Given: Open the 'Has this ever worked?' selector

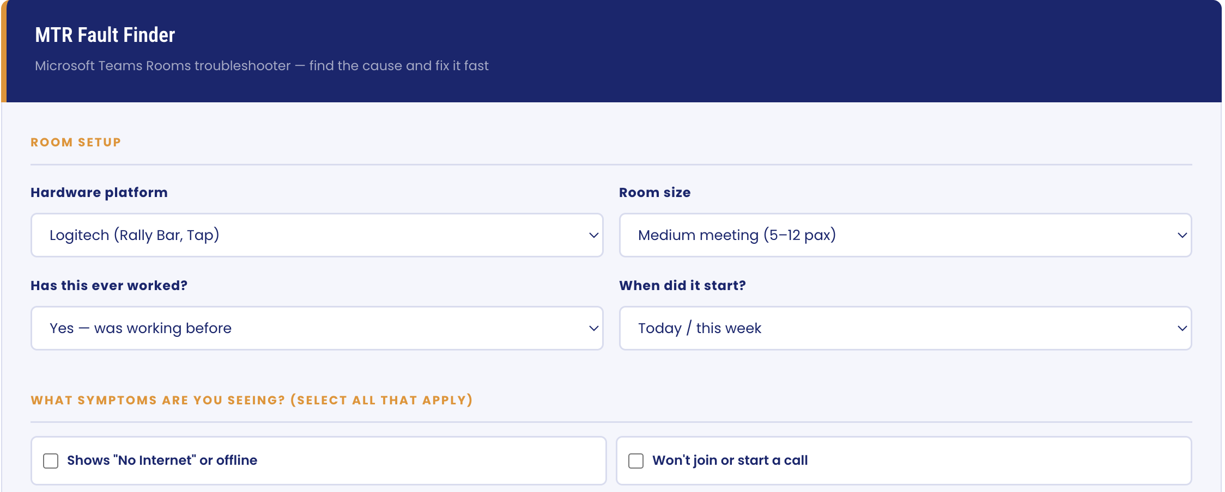Looking at the screenshot, I should 316,328.
